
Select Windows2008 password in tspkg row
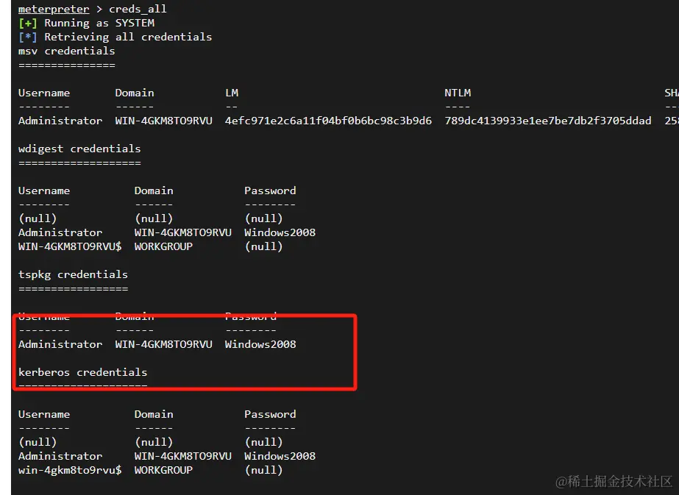[260, 344]
